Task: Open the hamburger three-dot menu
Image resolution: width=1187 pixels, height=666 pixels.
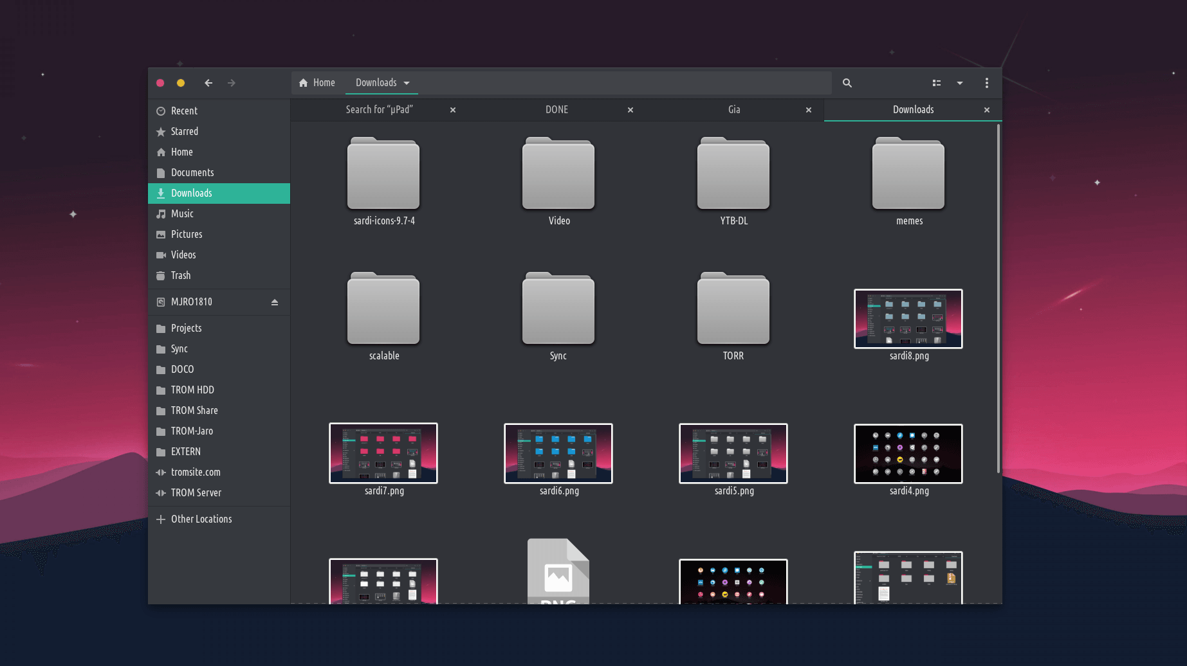Action: (x=986, y=83)
